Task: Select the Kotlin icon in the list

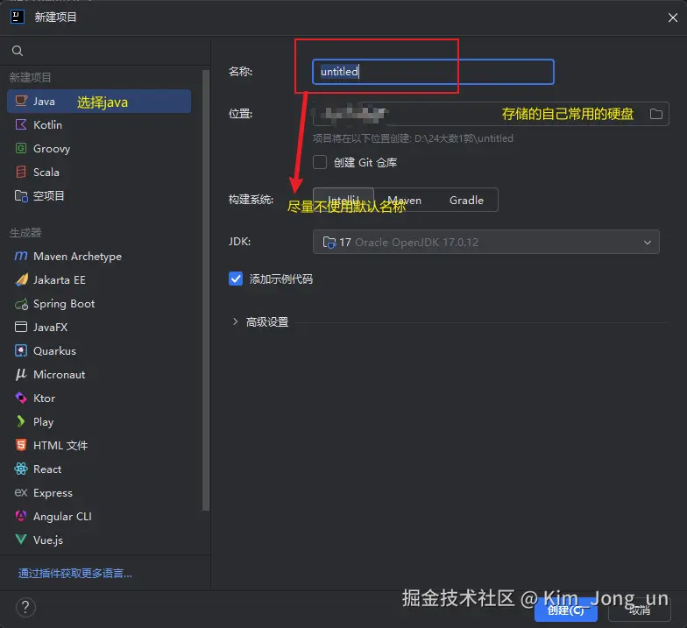Action: [x=21, y=124]
